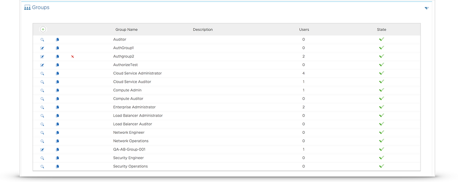This screenshot has height=182, width=458.
Task: View Network Operations magnifier icon
Action: coord(42,141)
